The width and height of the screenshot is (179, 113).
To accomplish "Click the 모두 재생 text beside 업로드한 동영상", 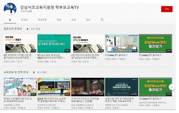I will coord(36,29).
